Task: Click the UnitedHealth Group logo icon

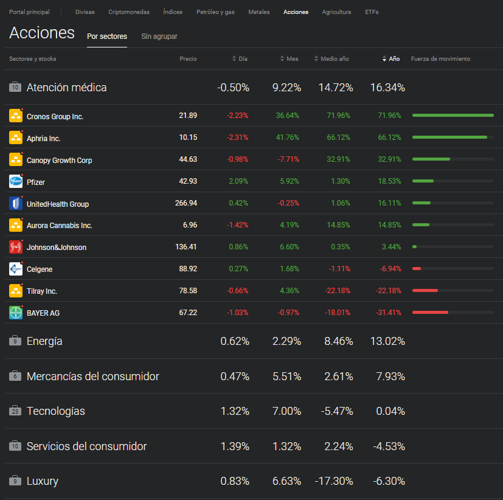Action: click(16, 203)
